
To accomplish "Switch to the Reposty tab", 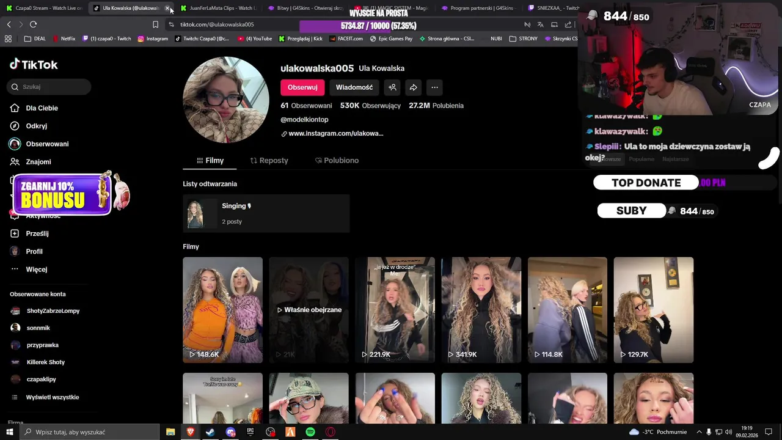I will 269,160.
